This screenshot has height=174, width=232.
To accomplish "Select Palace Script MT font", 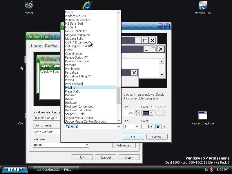I will coord(90,57).
